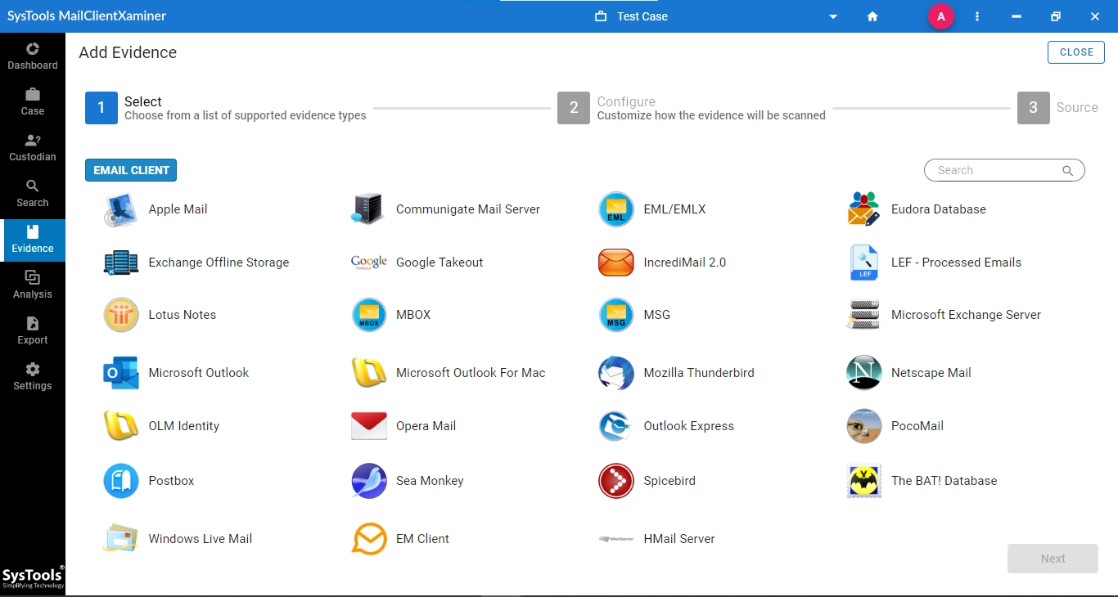Click the 'Mozilla Thunderbird' label
Viewport: 1118px width, 597px height.
[x=699, y=373]
